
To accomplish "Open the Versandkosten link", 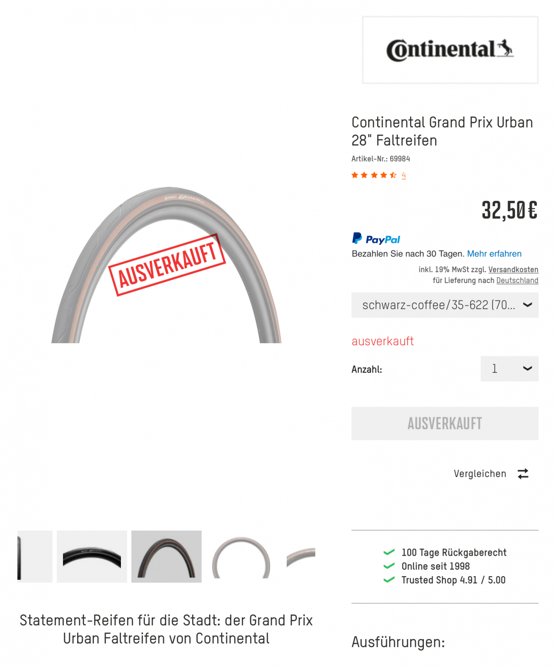I will coord(513,270).
